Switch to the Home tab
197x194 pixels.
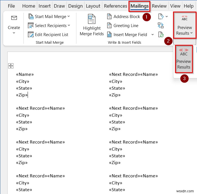(x=29, y=6)
